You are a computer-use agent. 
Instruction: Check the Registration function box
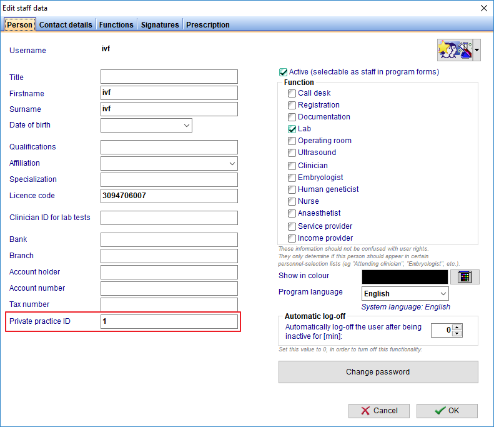(x=292, y=105)
